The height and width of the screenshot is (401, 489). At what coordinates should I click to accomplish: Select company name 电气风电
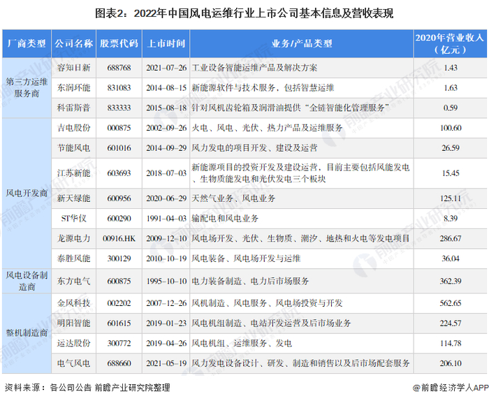[73, 363]
